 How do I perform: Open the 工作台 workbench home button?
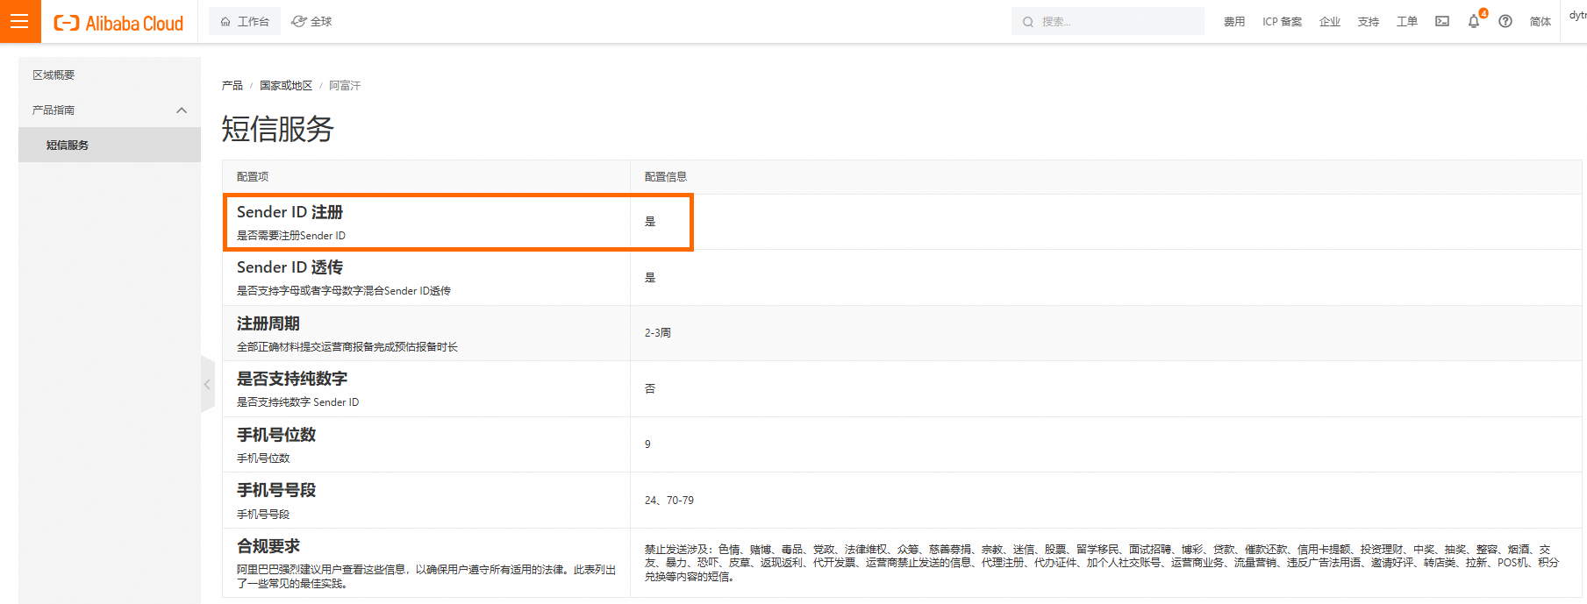[245, 21]
